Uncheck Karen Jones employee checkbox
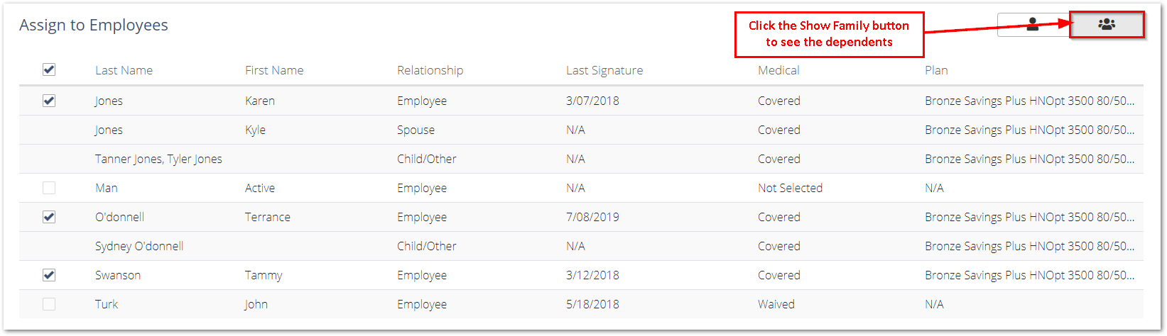Viewport: 1167px width, 336px height. click(49, 101)
